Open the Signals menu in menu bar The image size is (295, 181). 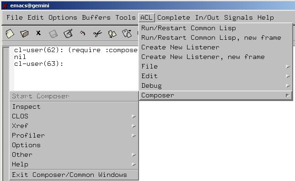(x=238, y=17)
